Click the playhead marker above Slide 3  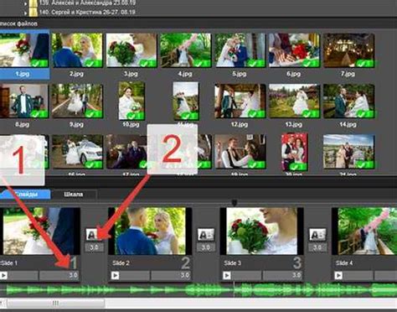pyautogui.click(x=234, y=203)
